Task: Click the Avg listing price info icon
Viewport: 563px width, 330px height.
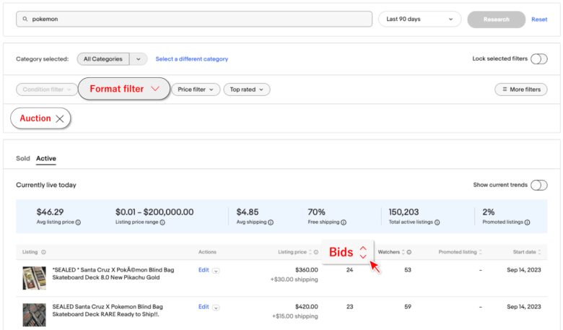Action: point(79,222)
